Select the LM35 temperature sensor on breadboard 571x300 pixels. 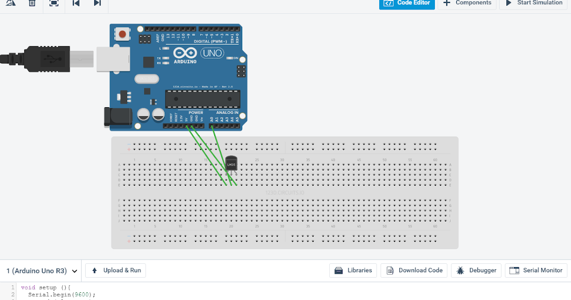coord(231,164)
